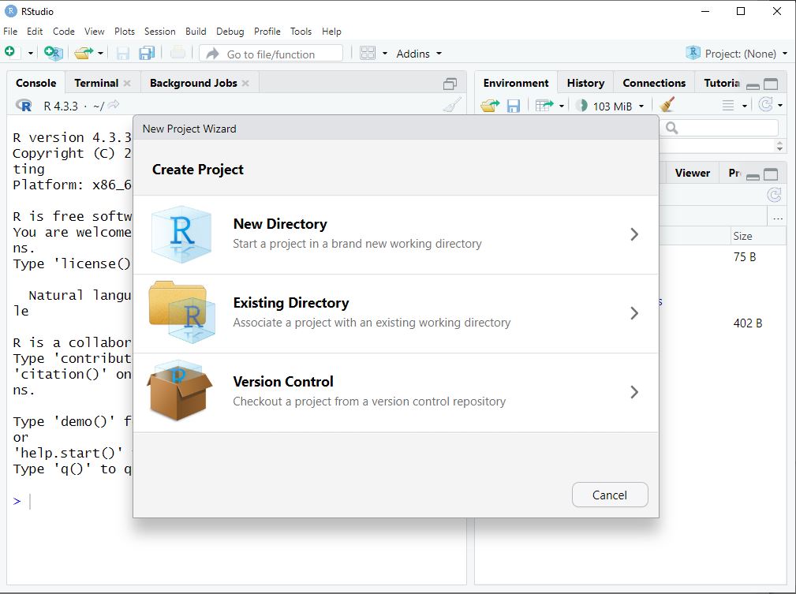Click the New File icon
The width and height of the screenshot is (796, 594).
click(x=10, y=53)
